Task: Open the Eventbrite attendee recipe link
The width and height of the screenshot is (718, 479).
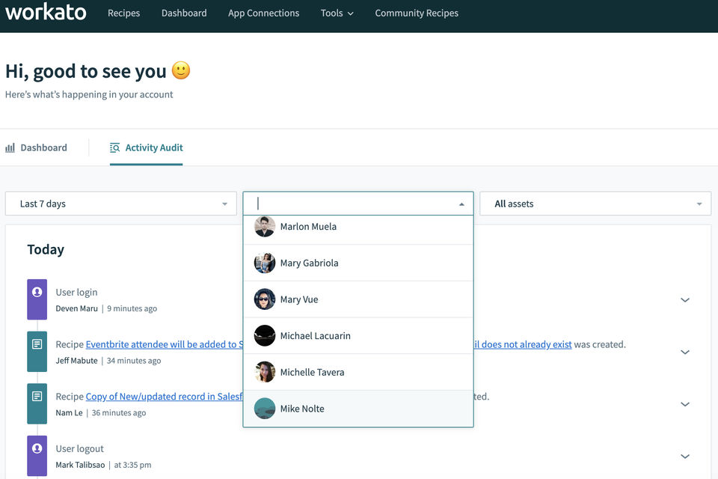Action: click(164, 344)
